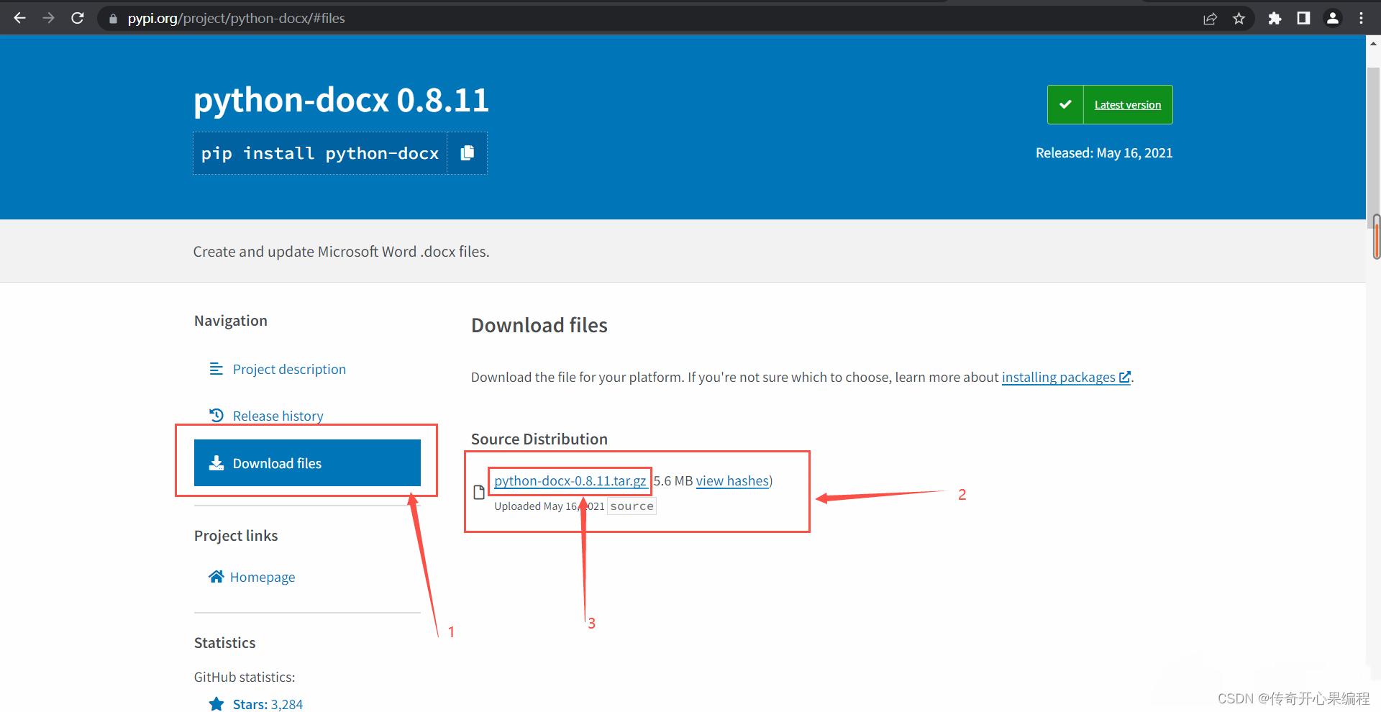Open the browser three-dot menu
1381x712 pixels.
[1361, 19]
